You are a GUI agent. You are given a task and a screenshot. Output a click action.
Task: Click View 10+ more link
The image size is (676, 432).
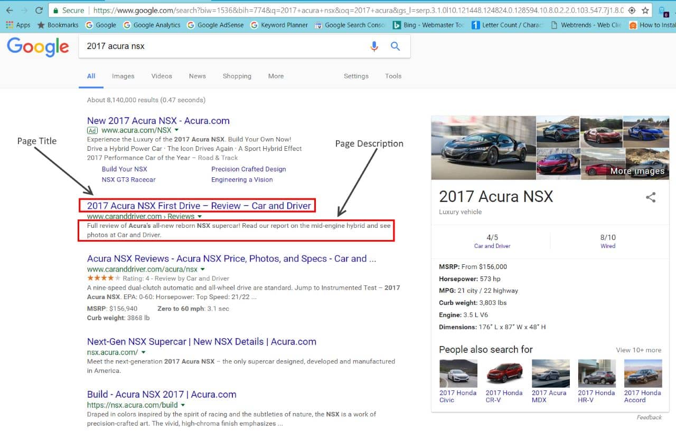click(x=639, y=350)
